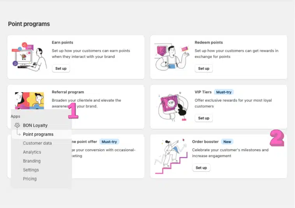Set up the Order booster

coord(201,168)
